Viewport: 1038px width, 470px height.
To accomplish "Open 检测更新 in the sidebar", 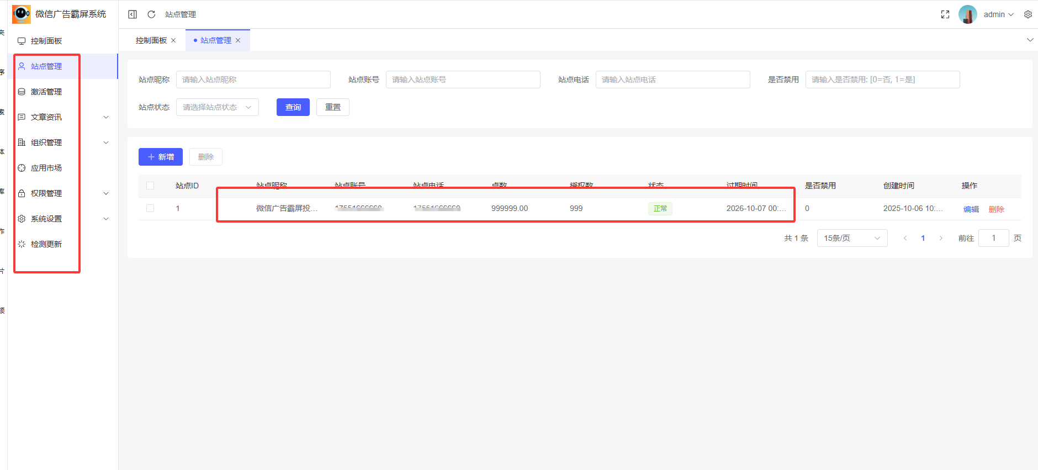I will 46,244.
